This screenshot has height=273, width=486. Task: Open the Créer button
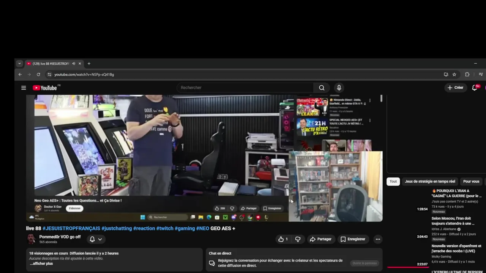[456, 88]
